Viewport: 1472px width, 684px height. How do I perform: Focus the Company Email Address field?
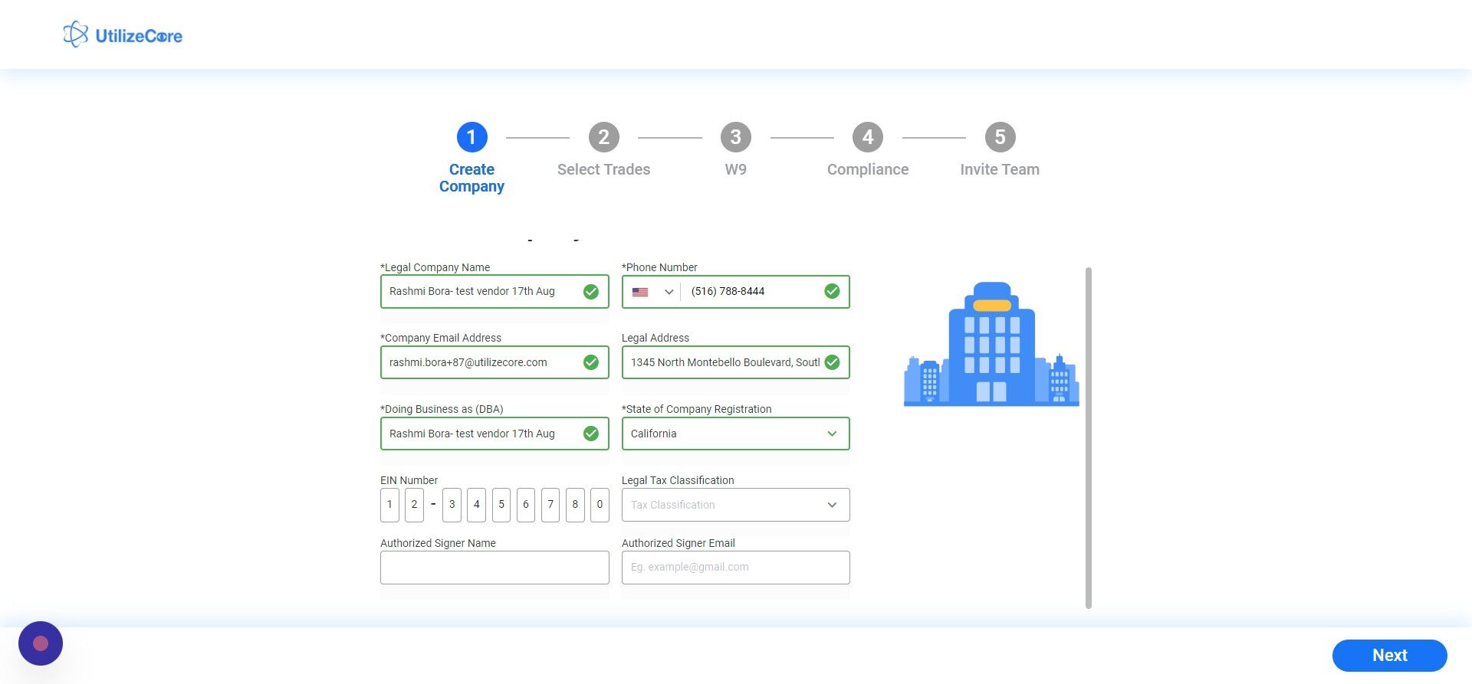click(495, 362)
